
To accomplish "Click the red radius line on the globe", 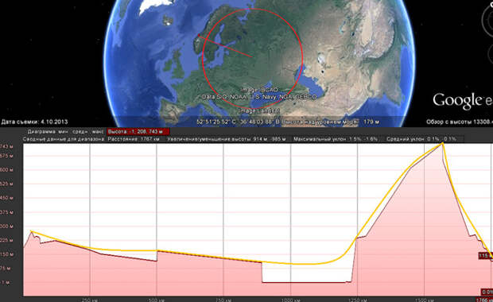I will click(x=226, y=46).
